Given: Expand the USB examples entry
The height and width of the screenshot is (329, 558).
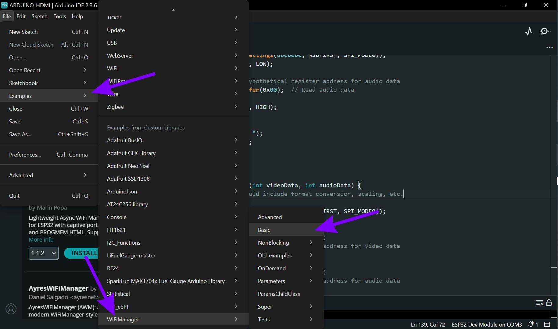Looking at the screenshot, I should pyautogui.click(x=173, y=43).
